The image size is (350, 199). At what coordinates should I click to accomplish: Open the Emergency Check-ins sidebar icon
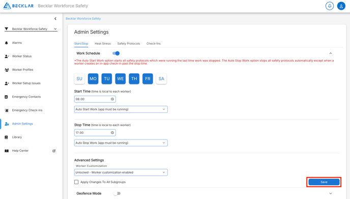point(7,110)
